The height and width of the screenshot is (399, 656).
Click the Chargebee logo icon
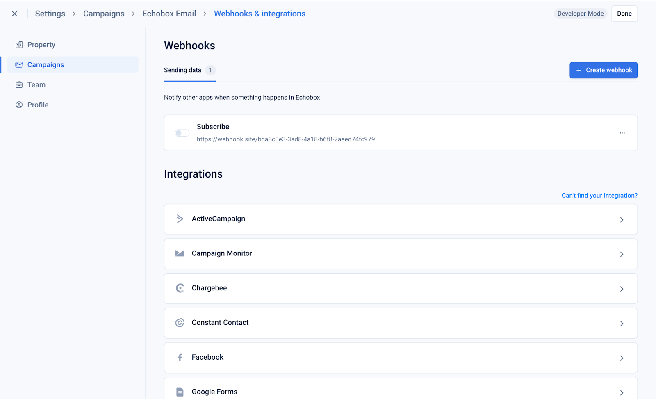180,288
